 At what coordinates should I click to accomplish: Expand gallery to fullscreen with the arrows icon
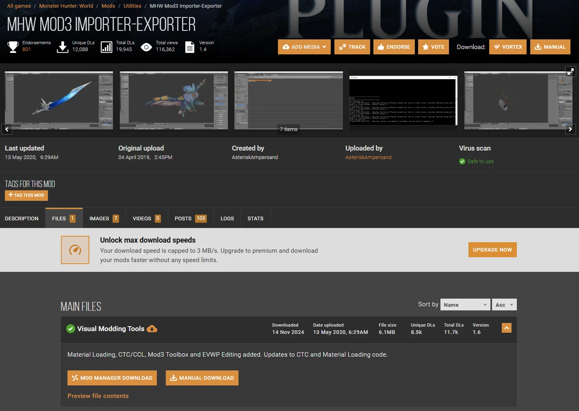click(571, 71)
